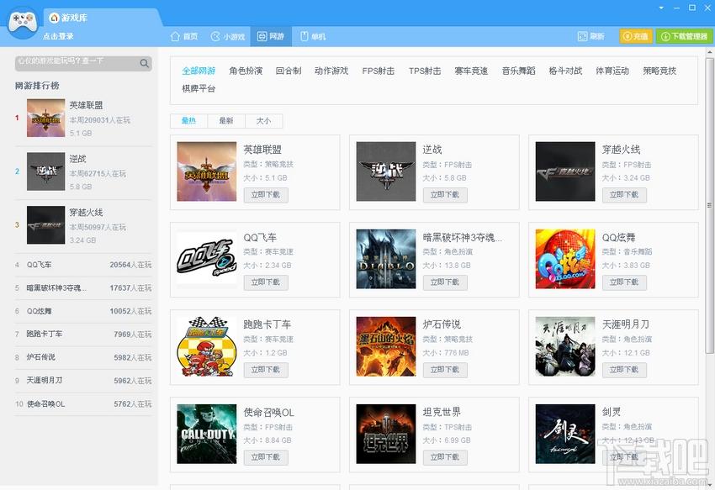Open the 首页 home tab
Viewport: 715px width, 490px height.
[184, 36]
